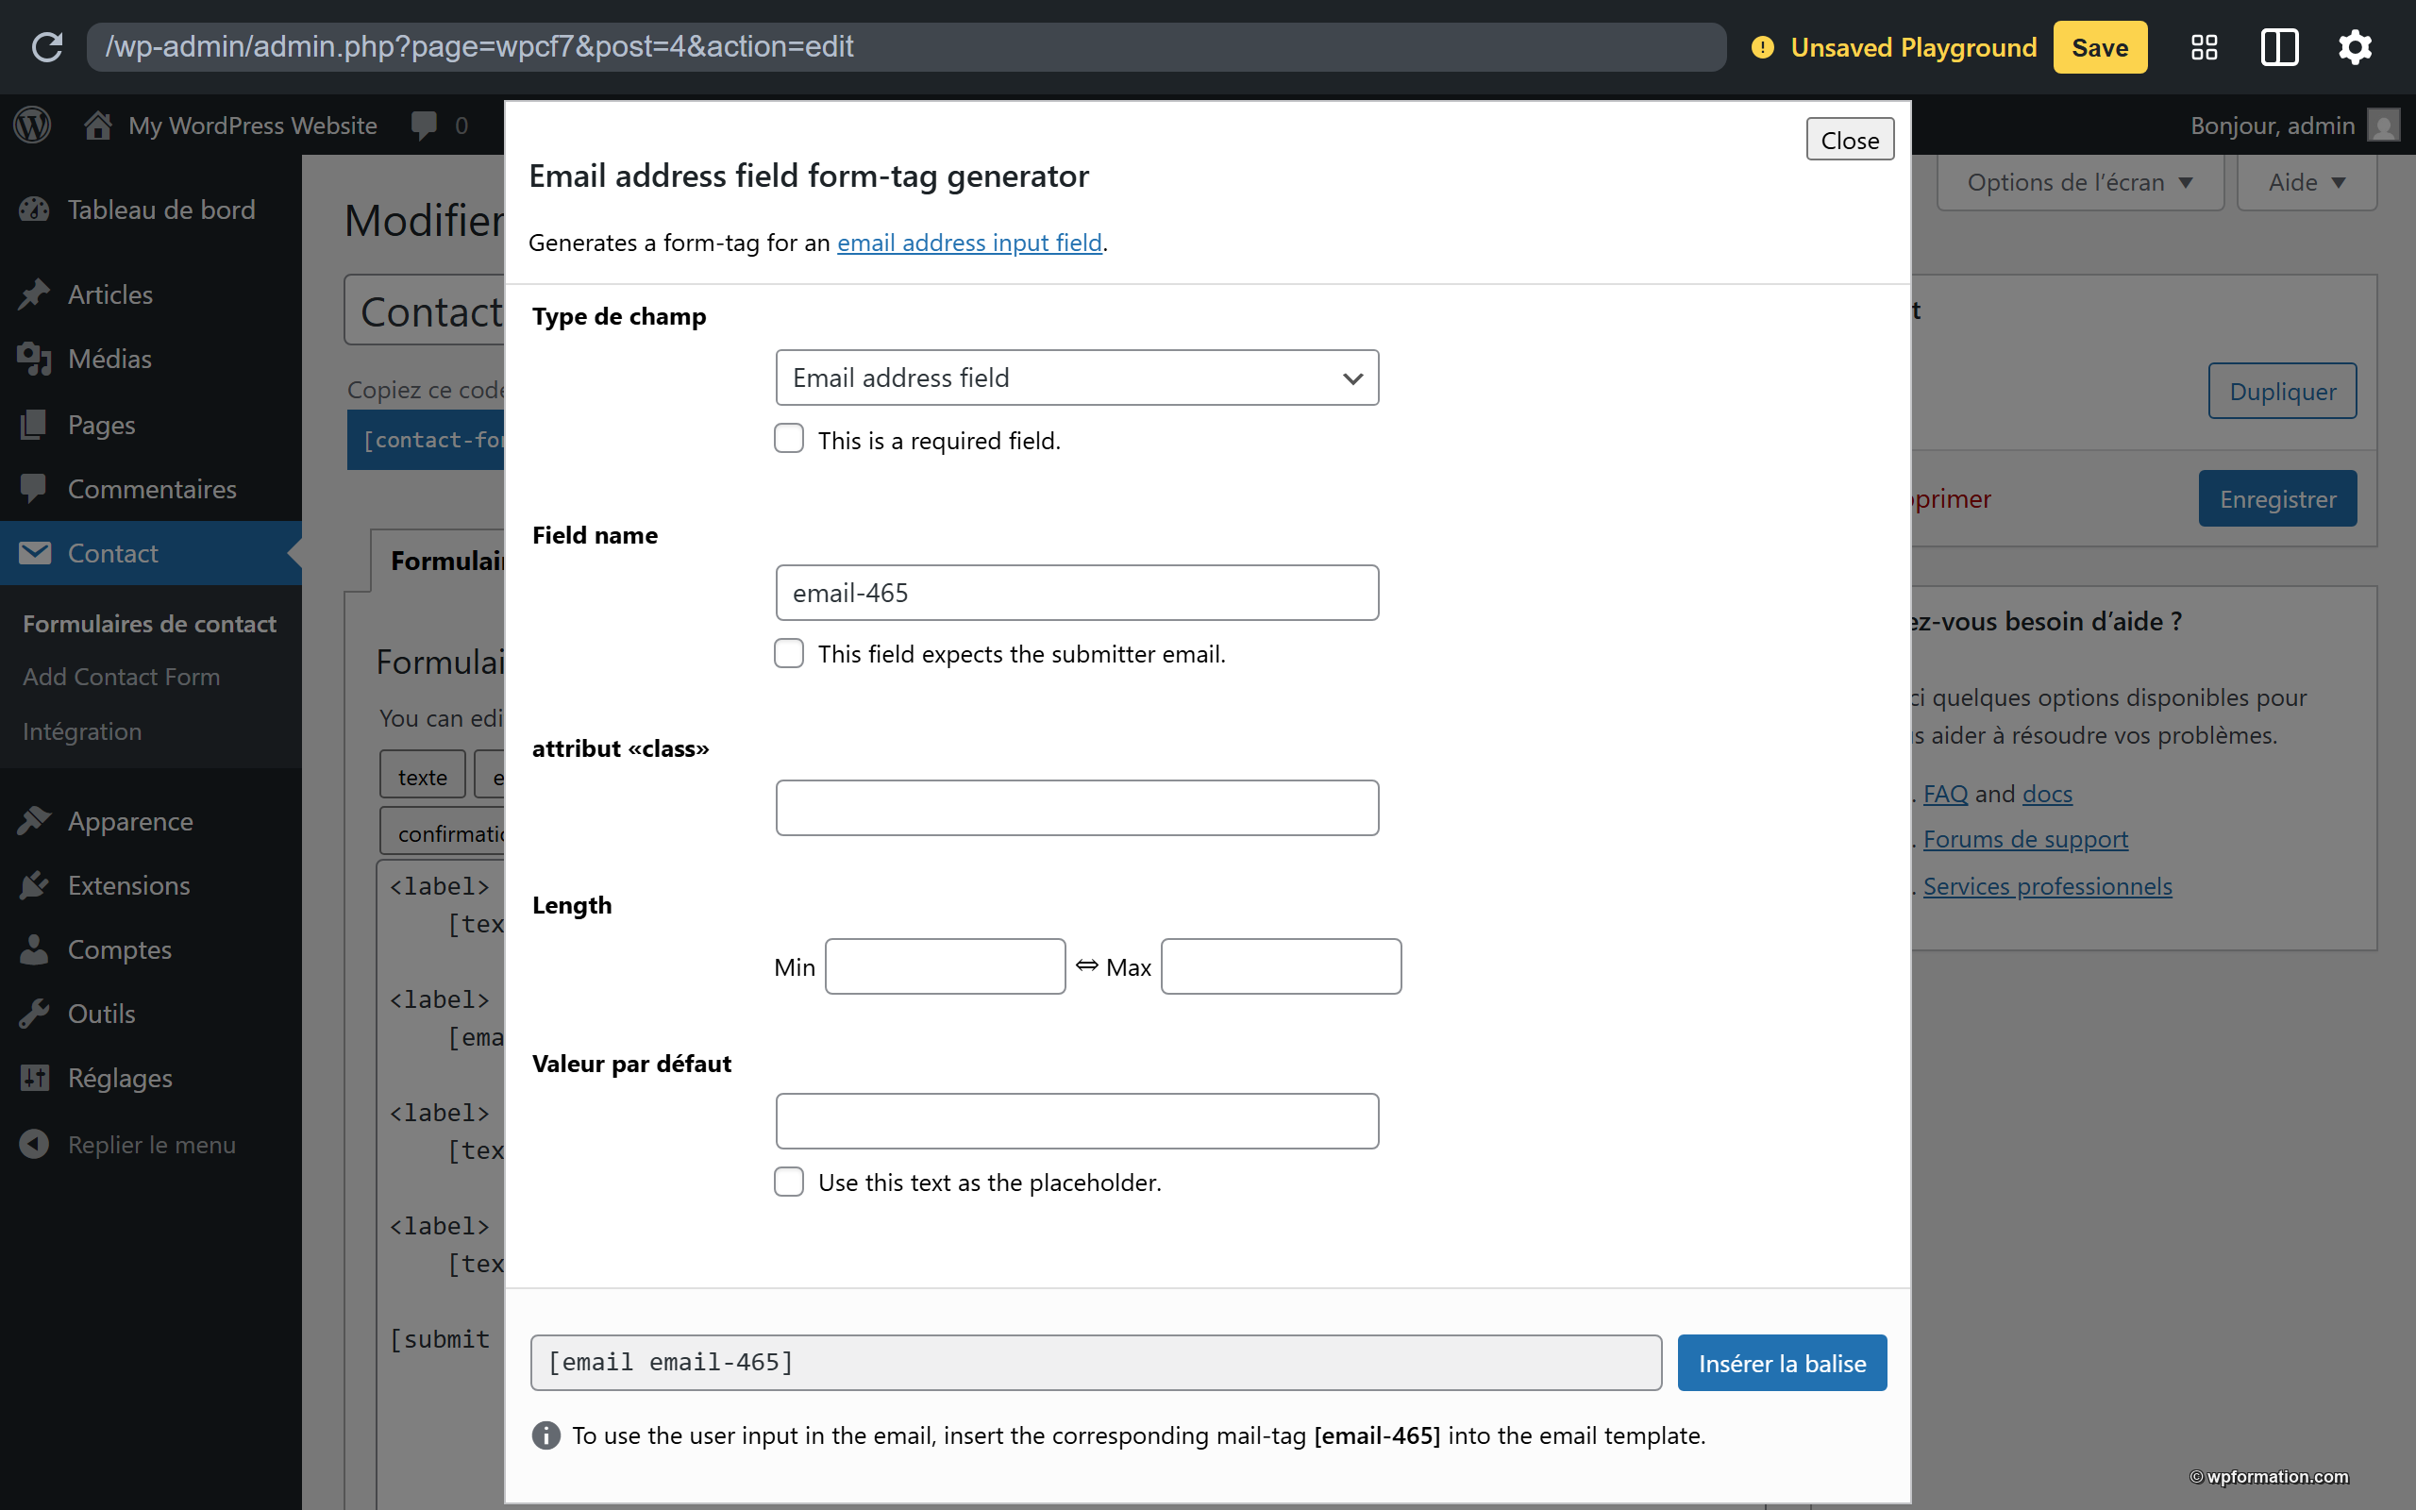The height and width of the screenshot is (1510, 2416).
Task: Click the Tableau de bord dashboard icon
Action: click(x=34, y=210)
